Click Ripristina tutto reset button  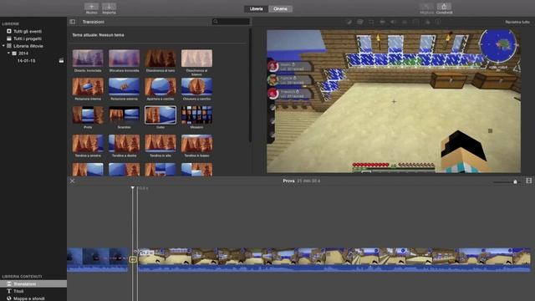(x=517, y=22)
